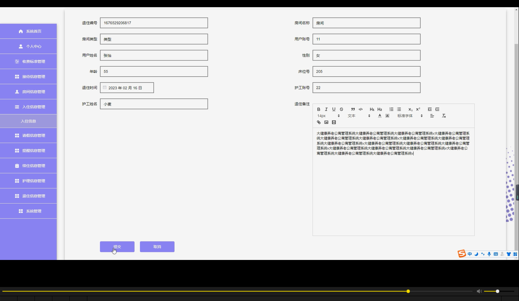Switch Sogou Chinese/English mode (中)
Viewport: 519px width, 301px height.
(470, 254)
